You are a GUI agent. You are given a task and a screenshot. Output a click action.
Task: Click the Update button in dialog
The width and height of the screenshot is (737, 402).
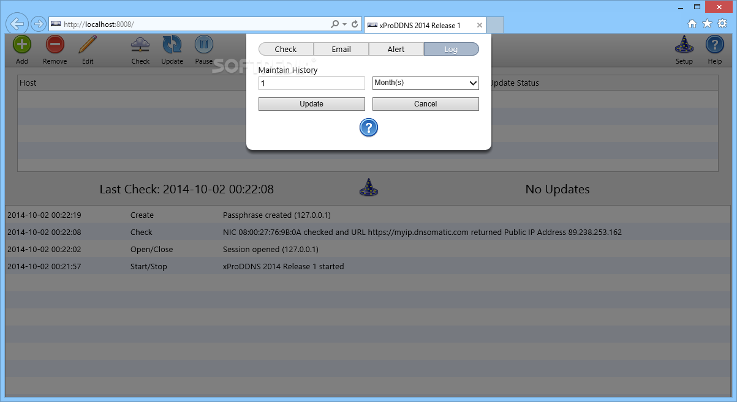tap(312, 104)
